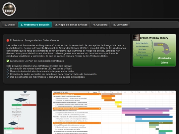The width and height of the screenshot is (179, 134).
Task: Click row 5.2 Presentar resultados y plan de réplica
Action: tap(68, 129)
